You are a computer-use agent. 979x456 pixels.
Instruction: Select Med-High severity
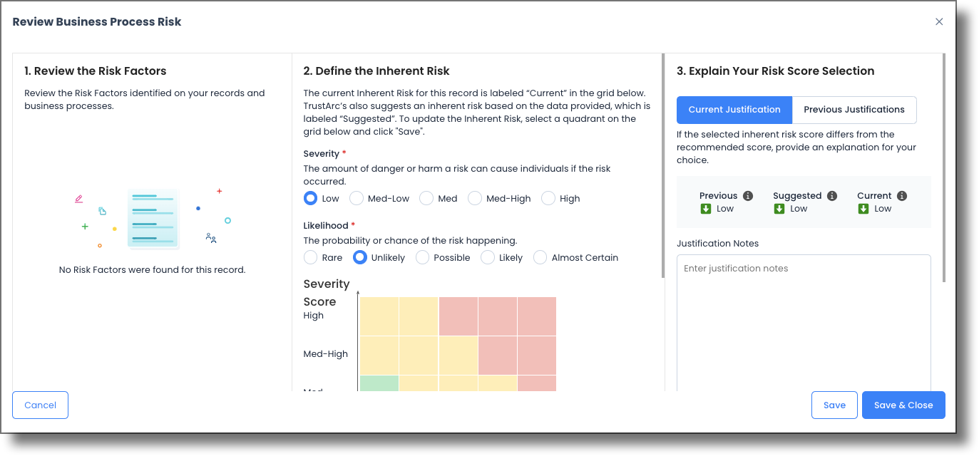coord(475,198)
